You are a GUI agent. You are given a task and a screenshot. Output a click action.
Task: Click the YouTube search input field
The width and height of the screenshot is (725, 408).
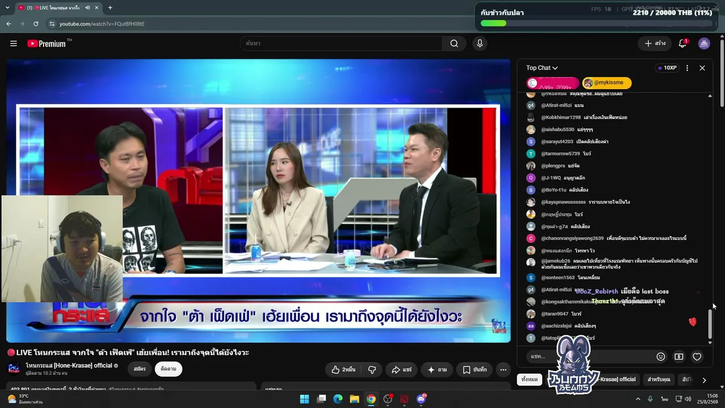(342, 44)
